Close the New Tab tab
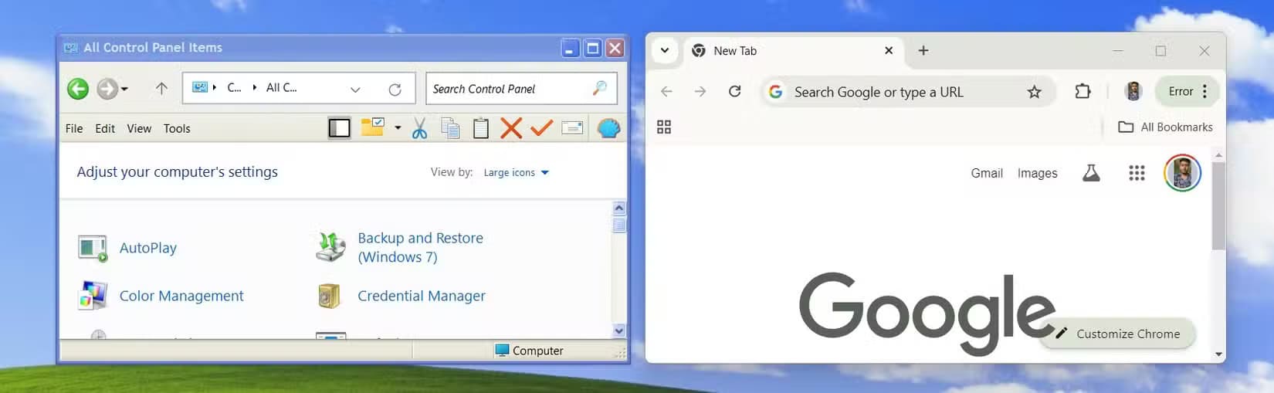1274x393 pixels. [x=889, y=50]
